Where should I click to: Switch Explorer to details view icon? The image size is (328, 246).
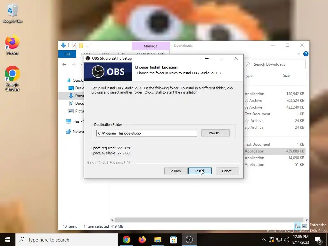[298, 226]
